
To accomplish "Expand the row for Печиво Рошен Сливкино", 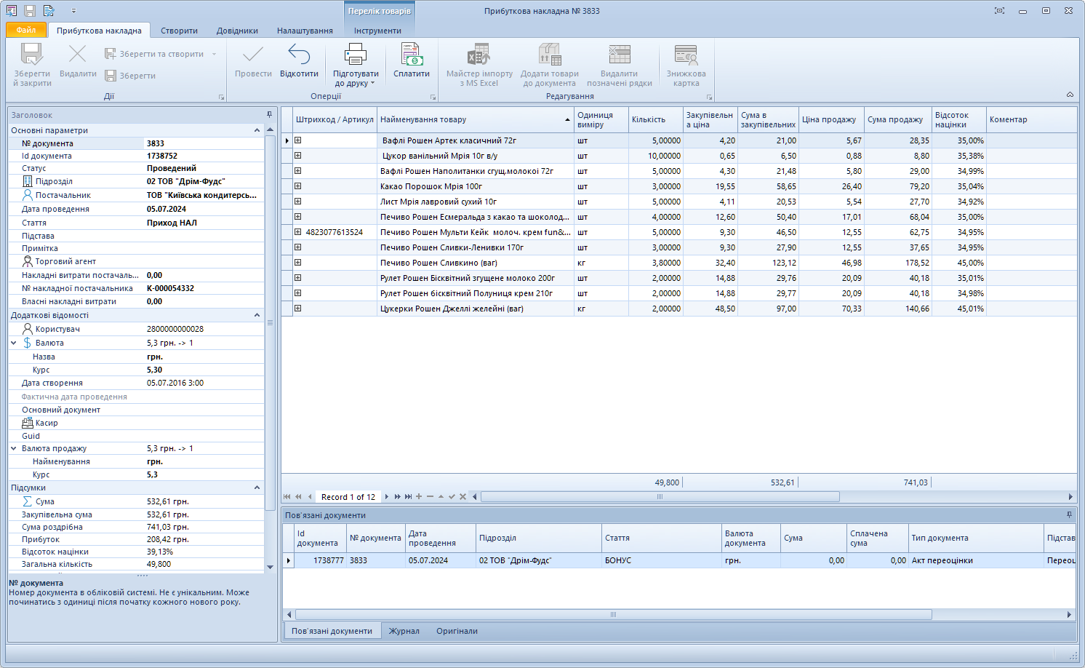I will tap(297, 263).
